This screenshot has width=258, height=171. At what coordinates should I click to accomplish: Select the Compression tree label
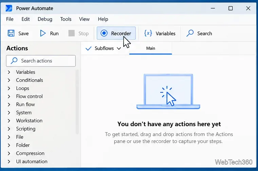click(x=30, y=153)
